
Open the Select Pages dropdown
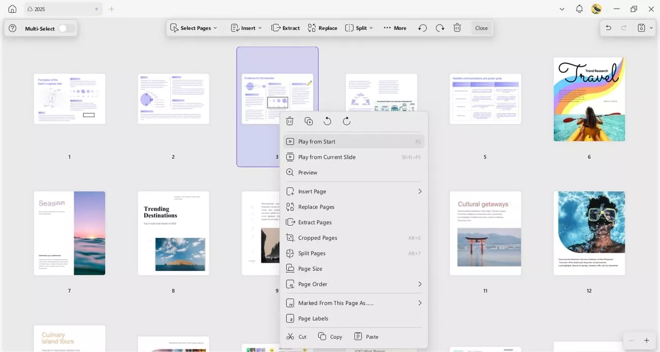(x=194, y=28)
